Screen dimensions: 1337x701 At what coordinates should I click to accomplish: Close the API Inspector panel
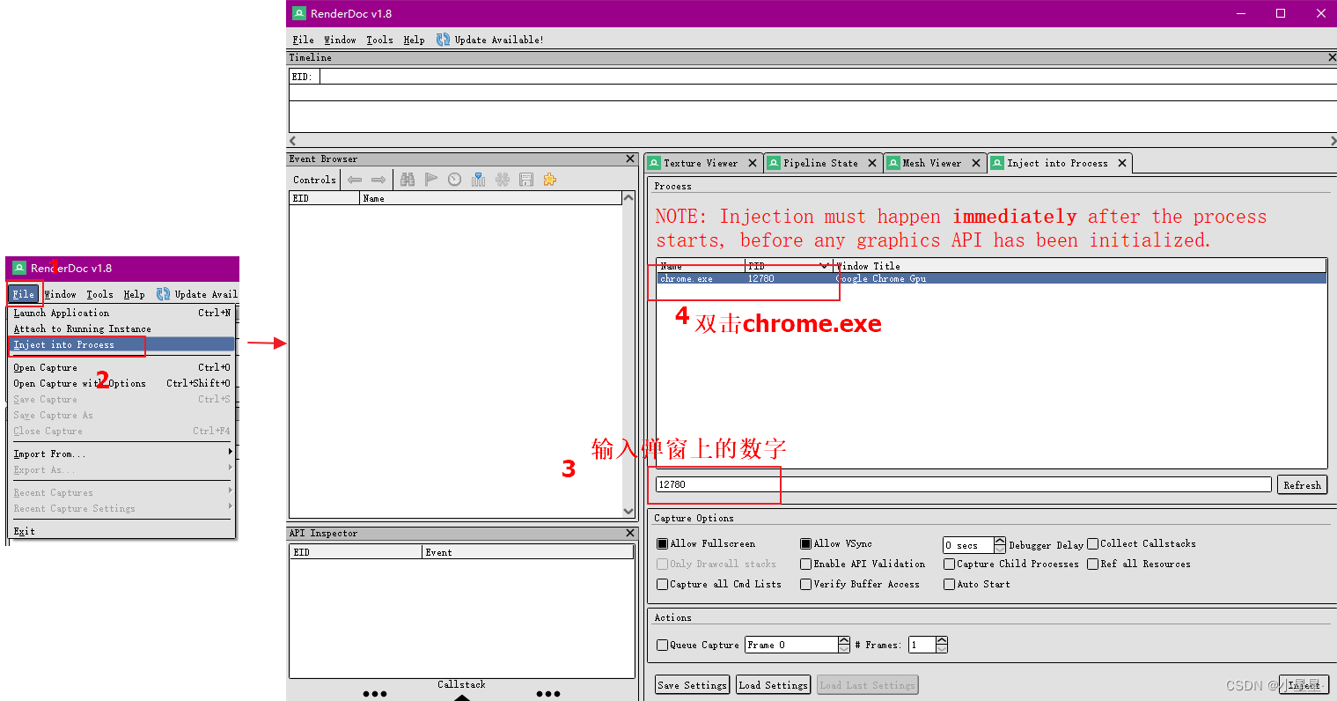630,533
